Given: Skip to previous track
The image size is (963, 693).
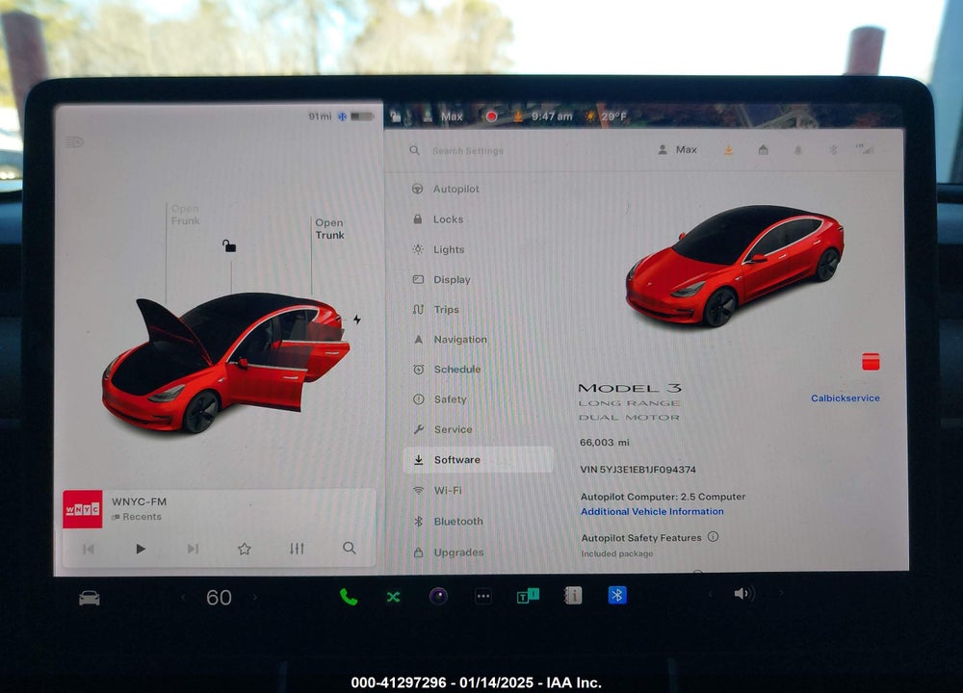Looking at the screenshot, I should point(89,549).
